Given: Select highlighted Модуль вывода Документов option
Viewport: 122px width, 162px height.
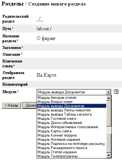Looking at the screenshot, I should (72, 106).
